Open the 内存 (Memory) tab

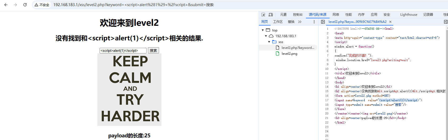click(x=361, y=15)
